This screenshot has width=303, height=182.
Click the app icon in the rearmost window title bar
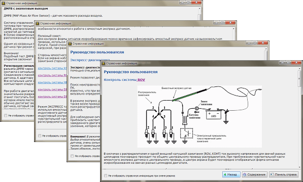3,3
